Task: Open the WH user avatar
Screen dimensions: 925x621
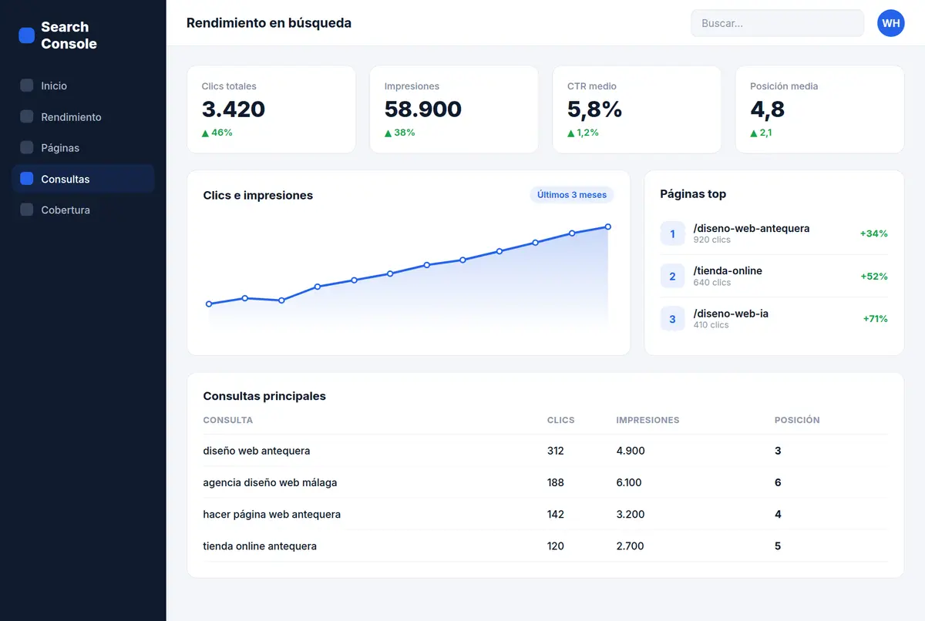Action: [x=891, y=23]
